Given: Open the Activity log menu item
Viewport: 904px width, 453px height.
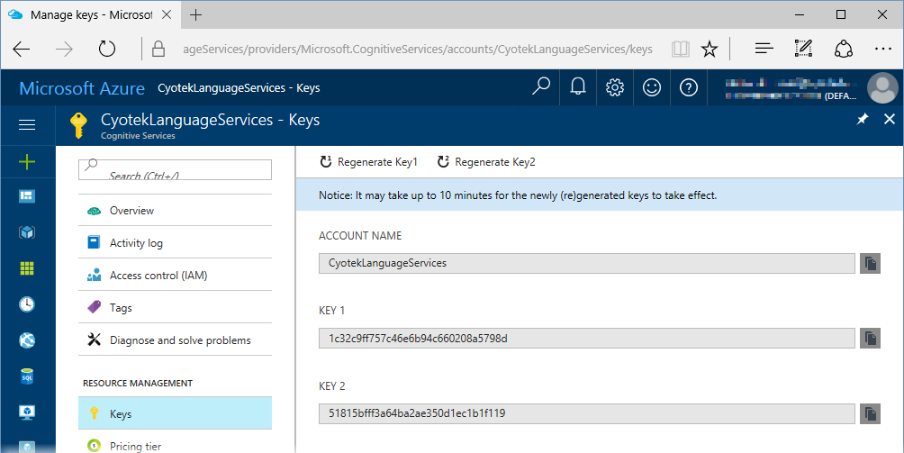Looking at the screenshot, I should 175,242.
